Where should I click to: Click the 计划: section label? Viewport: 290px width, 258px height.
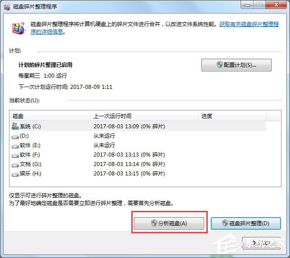(x=15, y=51)
